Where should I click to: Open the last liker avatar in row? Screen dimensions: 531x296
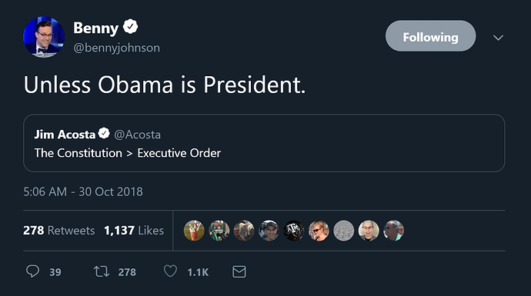pyautogui.click(x=393, y=231)
